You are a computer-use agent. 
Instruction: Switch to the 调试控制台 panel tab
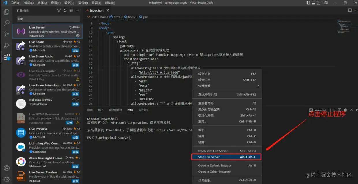coord(115,110)
